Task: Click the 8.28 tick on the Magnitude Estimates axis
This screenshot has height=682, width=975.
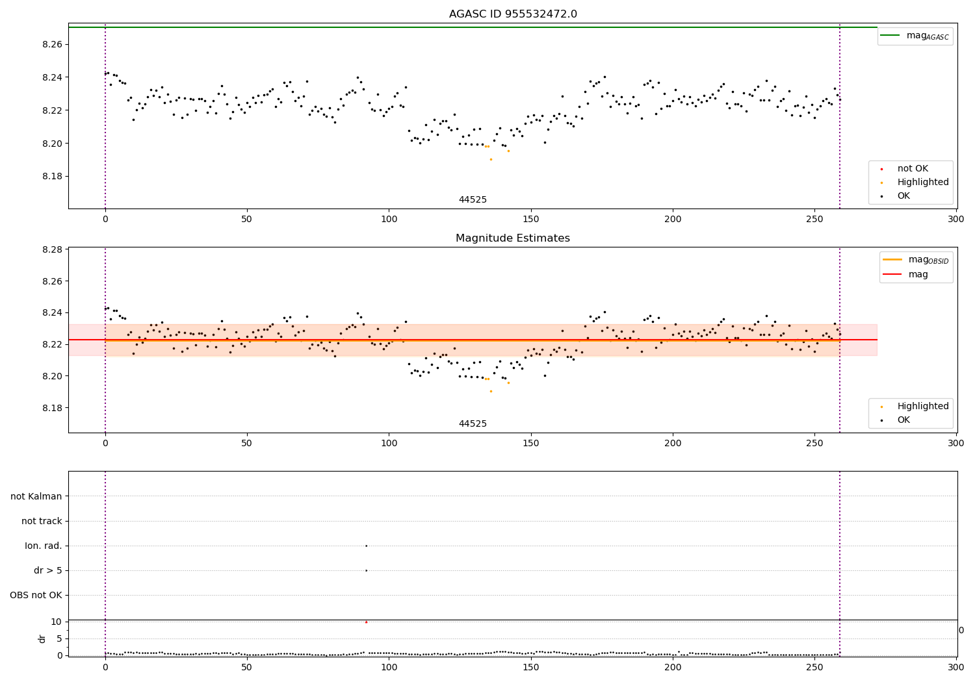Action: [x=52, y=250]
